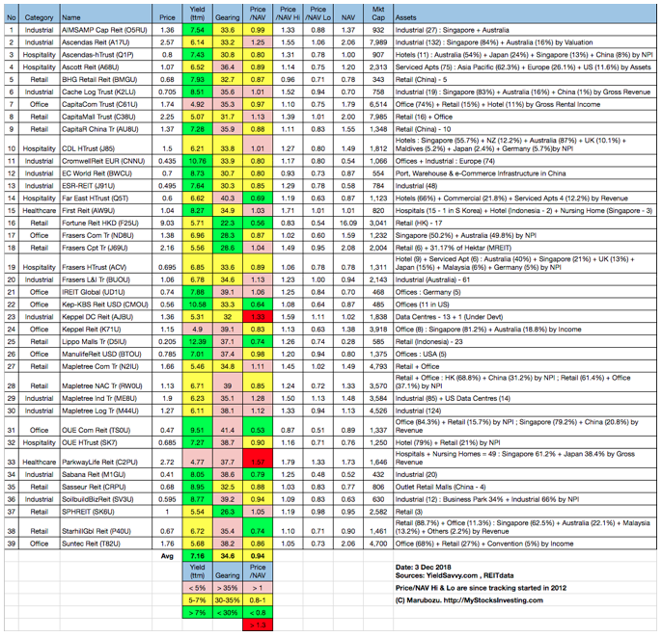Viewport: 662px width, 637px height.
Task: Click CapitaCom Trust (C61U) name
Action: coord(106,104)
